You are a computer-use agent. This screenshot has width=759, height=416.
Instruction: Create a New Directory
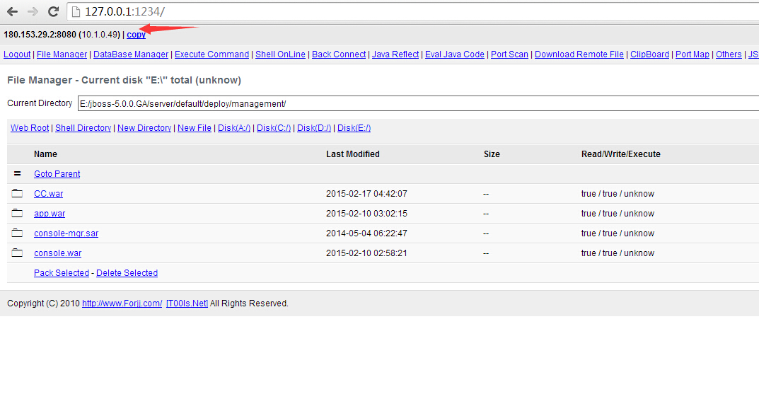[144, 128]
